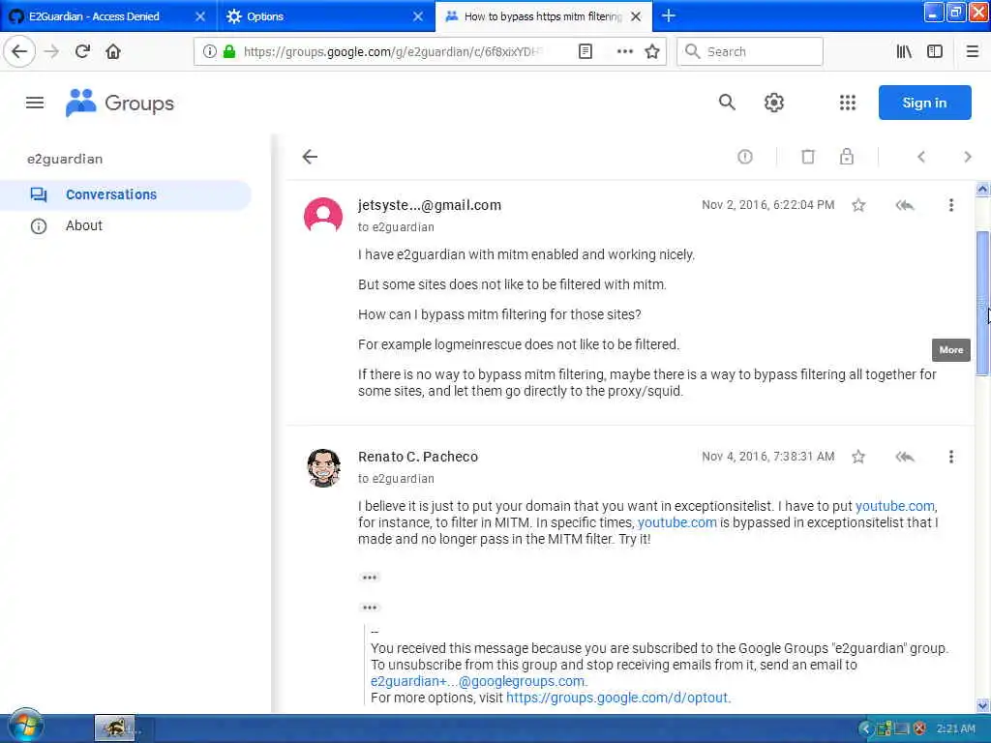Click the delete trash icon

[x=808, y=157]
